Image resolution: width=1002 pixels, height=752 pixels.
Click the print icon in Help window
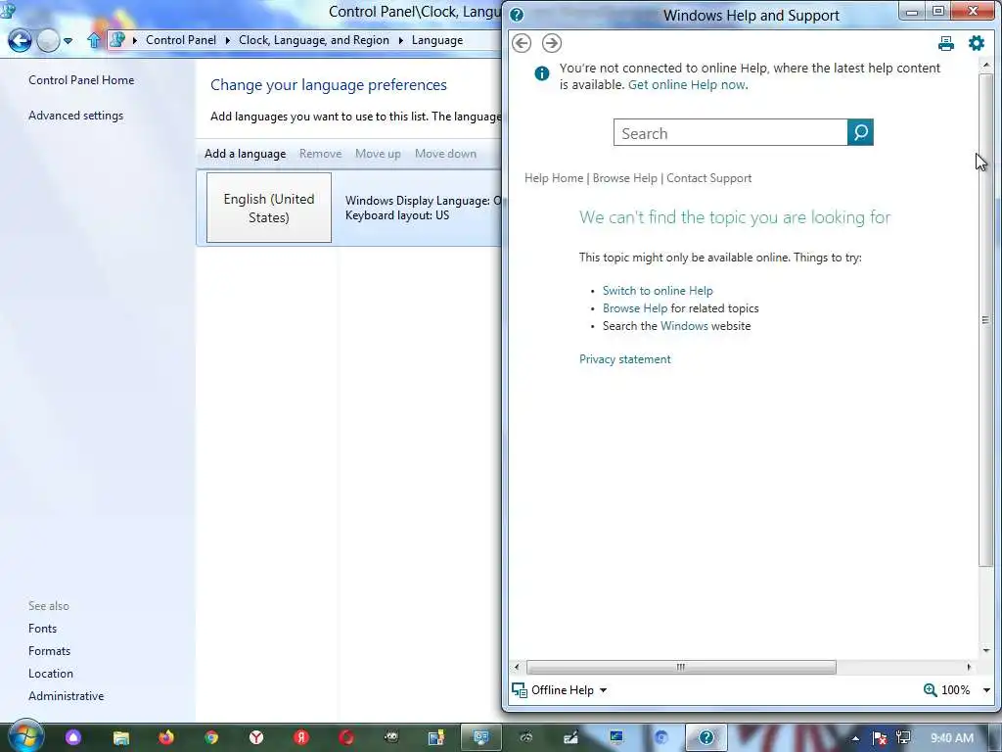pos(946,43)
